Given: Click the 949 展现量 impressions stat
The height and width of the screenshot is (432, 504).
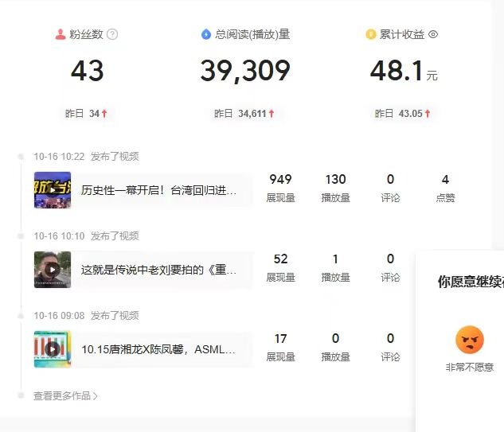Looking at the screenshot, I should click(280, 188).
